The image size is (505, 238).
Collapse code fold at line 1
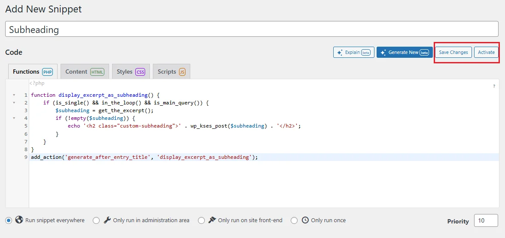tap(14, 95)
